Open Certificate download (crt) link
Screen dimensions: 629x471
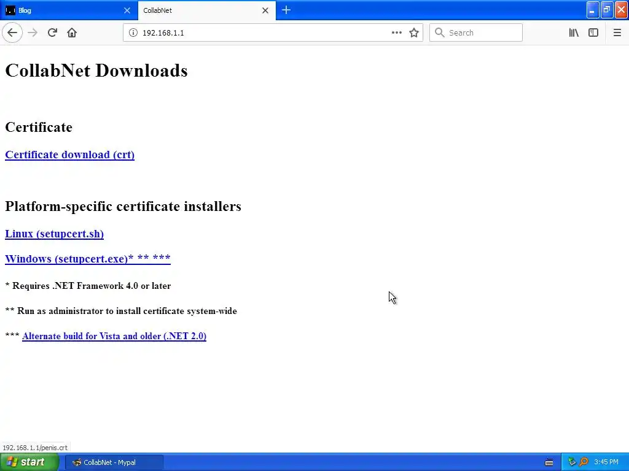click(70, 155)
